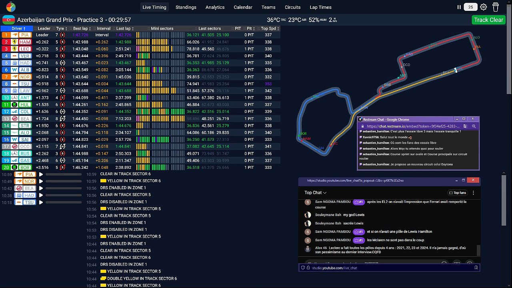
Task: Open three-dot menu in YouTube live chat
Action: tap(473, 193)
